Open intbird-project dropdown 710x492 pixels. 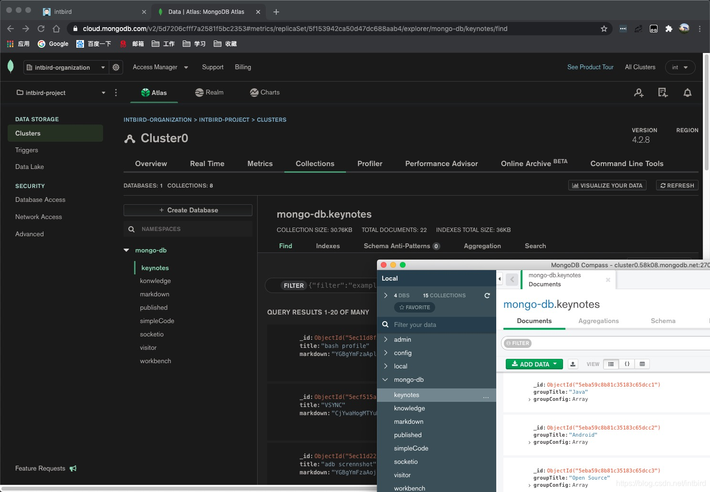point(61,93)
